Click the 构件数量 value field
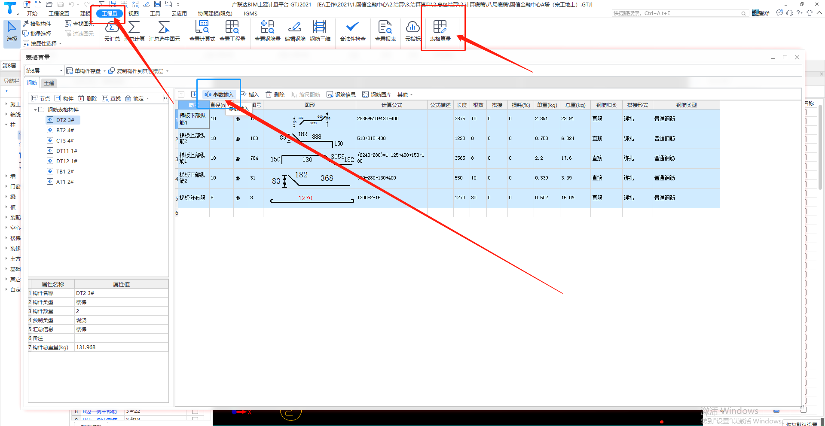 121,311
